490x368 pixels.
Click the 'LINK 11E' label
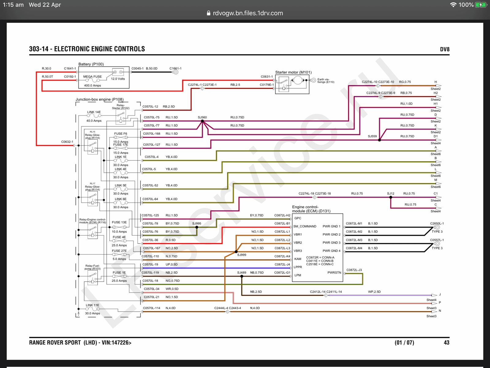pos(92,305)
